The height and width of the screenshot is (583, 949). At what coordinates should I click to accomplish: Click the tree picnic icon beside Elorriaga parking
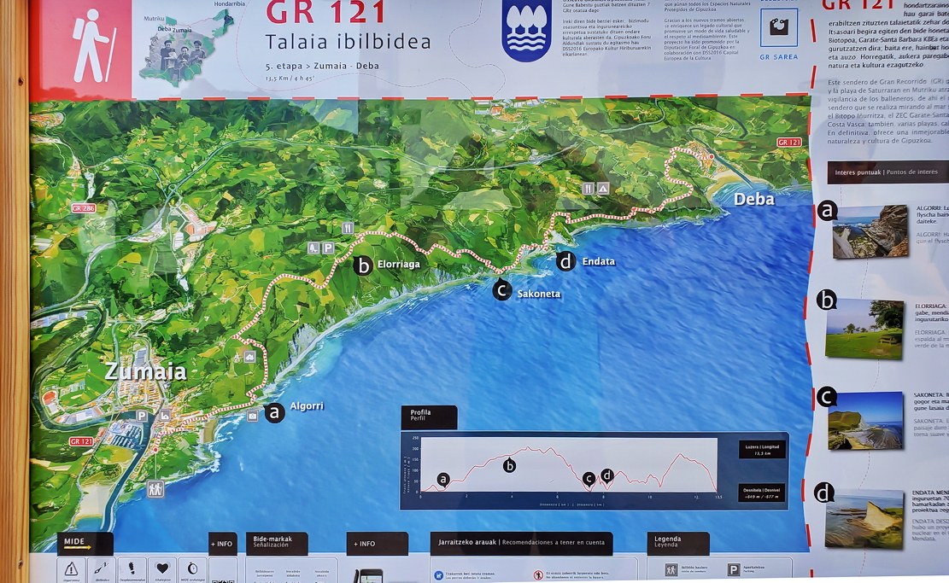tap(313, 248)
